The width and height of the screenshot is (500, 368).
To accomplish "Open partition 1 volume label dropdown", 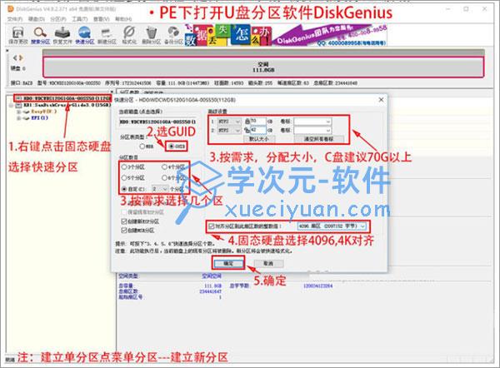I will (x=312, y=122).
